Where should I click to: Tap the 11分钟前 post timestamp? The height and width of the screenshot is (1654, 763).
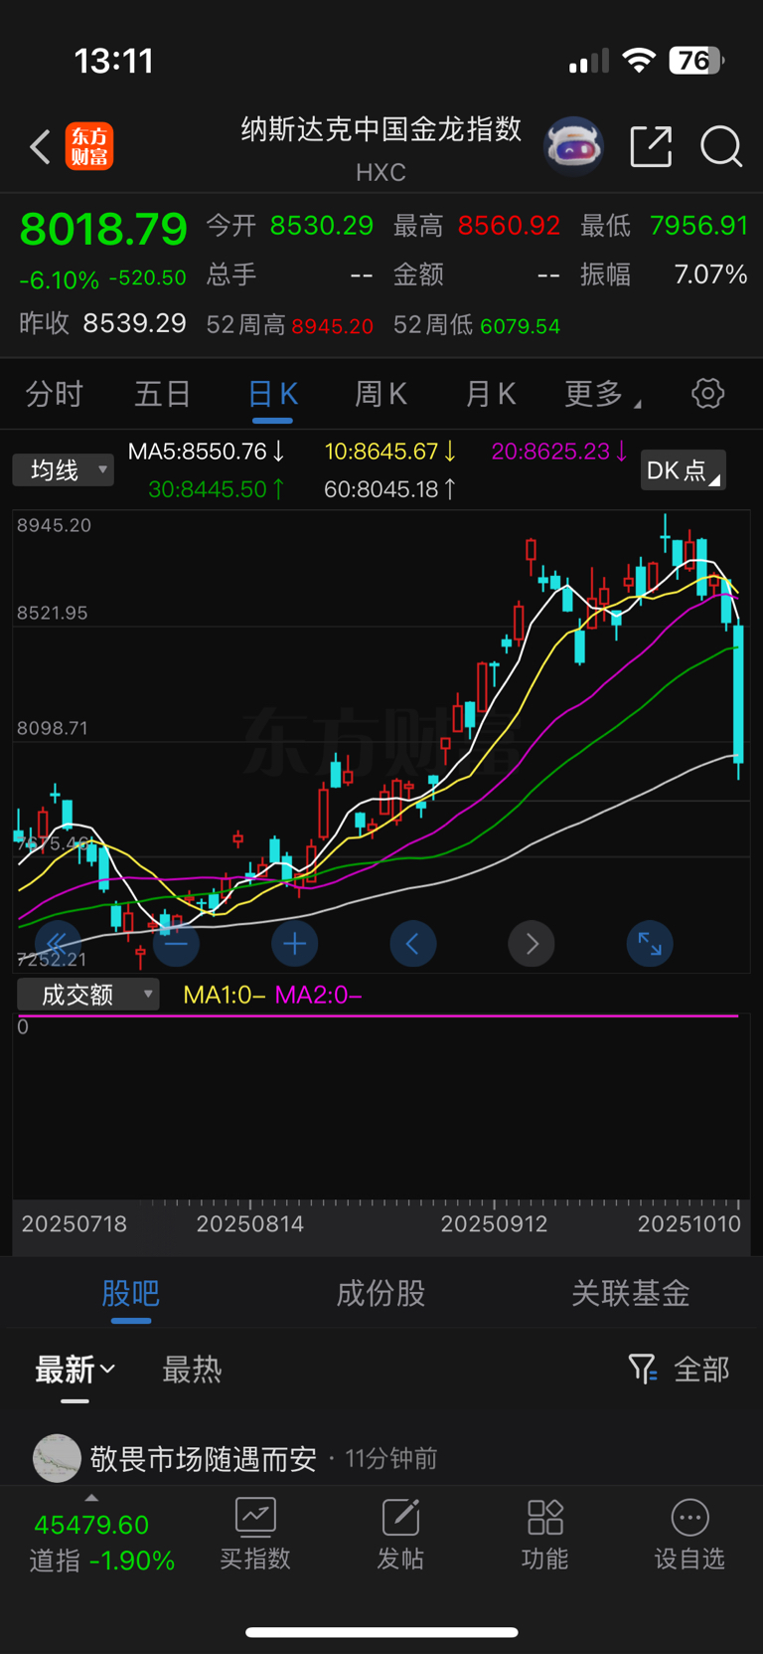click(x=391, y=1459)
